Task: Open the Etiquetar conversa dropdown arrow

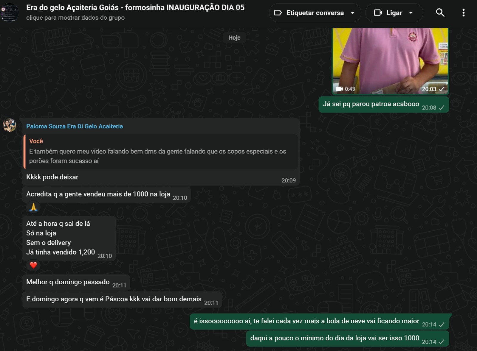Action: click(x=353, y=13)
